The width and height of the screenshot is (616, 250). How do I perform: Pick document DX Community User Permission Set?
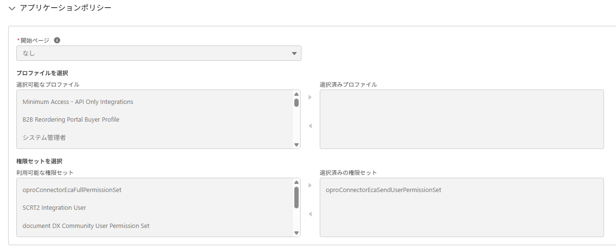click(86, 226)
